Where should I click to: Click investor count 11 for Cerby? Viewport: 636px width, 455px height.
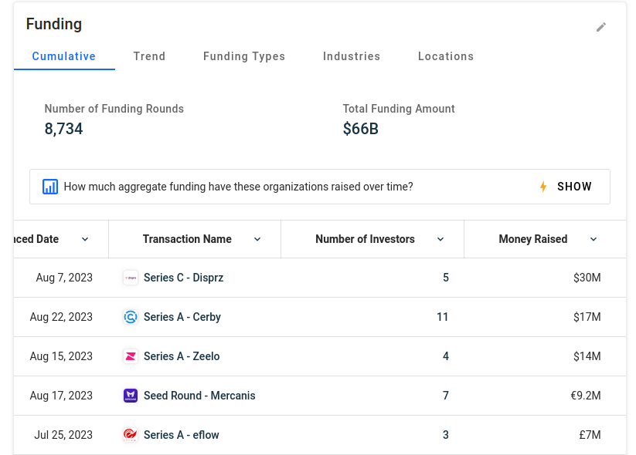pyautogui.click(x=443, y=317)
